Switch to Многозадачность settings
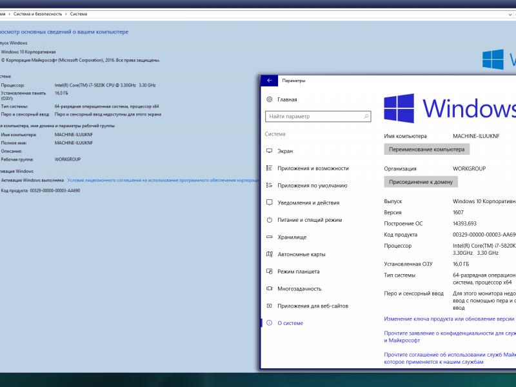The image size is (516, 387). 299,288
